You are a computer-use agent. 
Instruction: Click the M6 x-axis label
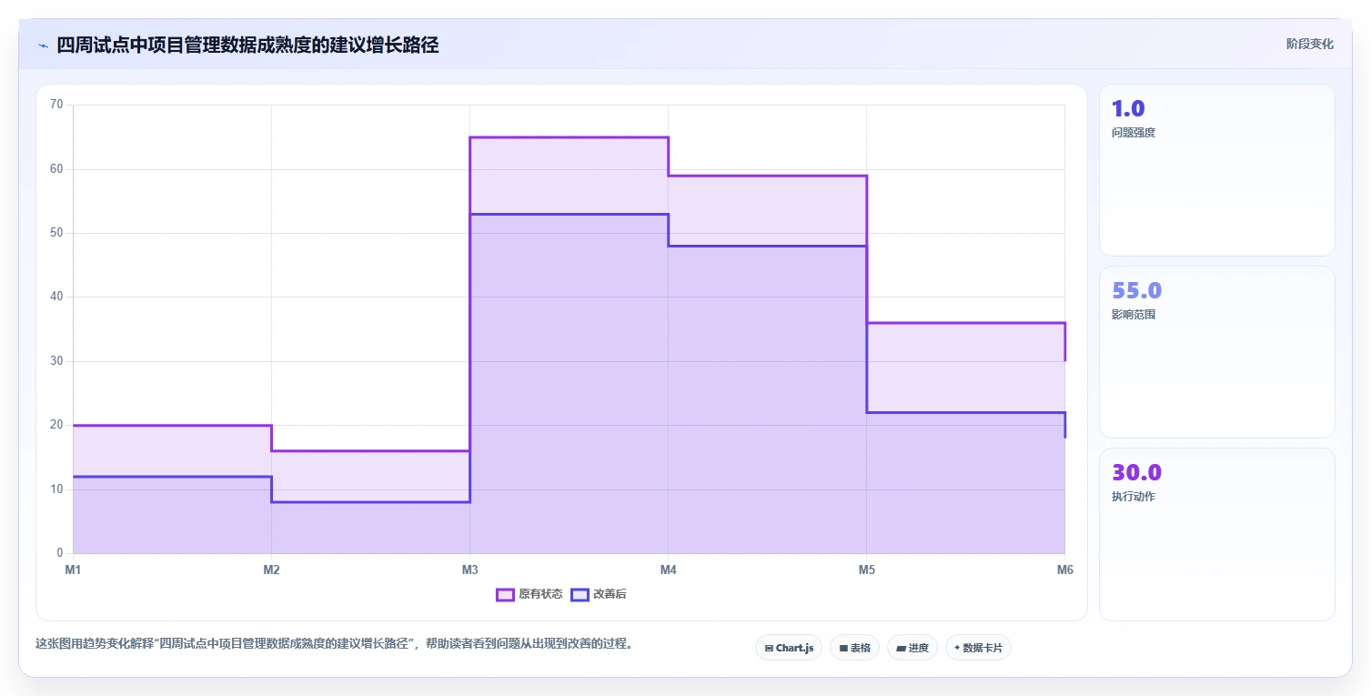[x=1064, y=570]
